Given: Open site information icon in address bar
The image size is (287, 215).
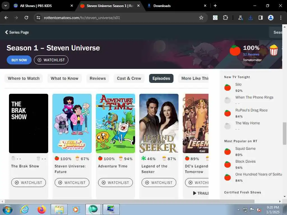Looking at the screenshot, I should coord(38,18).
